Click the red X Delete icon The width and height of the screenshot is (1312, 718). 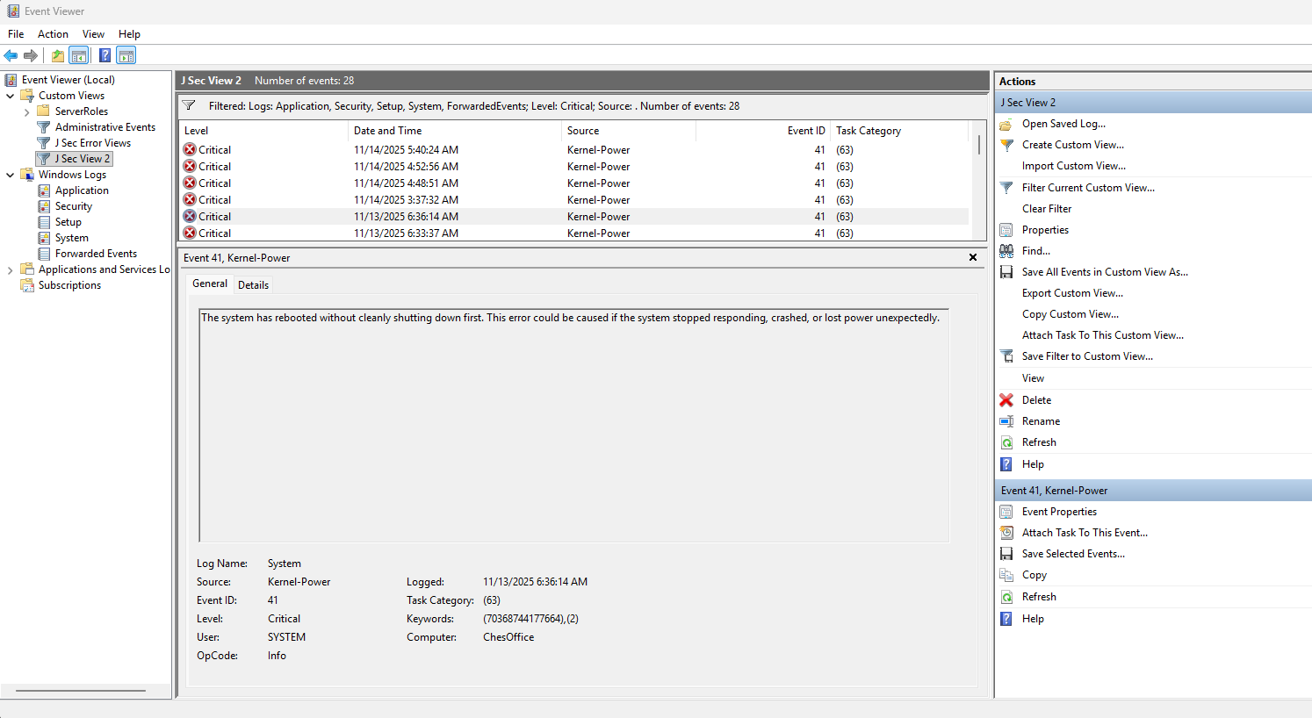click(x=1006, y=400)
